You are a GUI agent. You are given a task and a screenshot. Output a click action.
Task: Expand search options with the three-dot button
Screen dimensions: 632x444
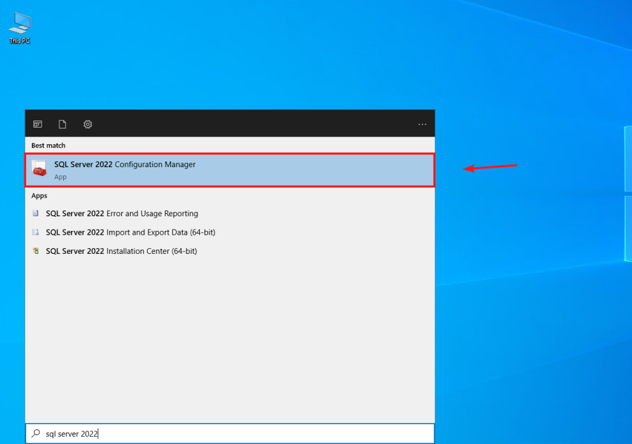(422, 124)
